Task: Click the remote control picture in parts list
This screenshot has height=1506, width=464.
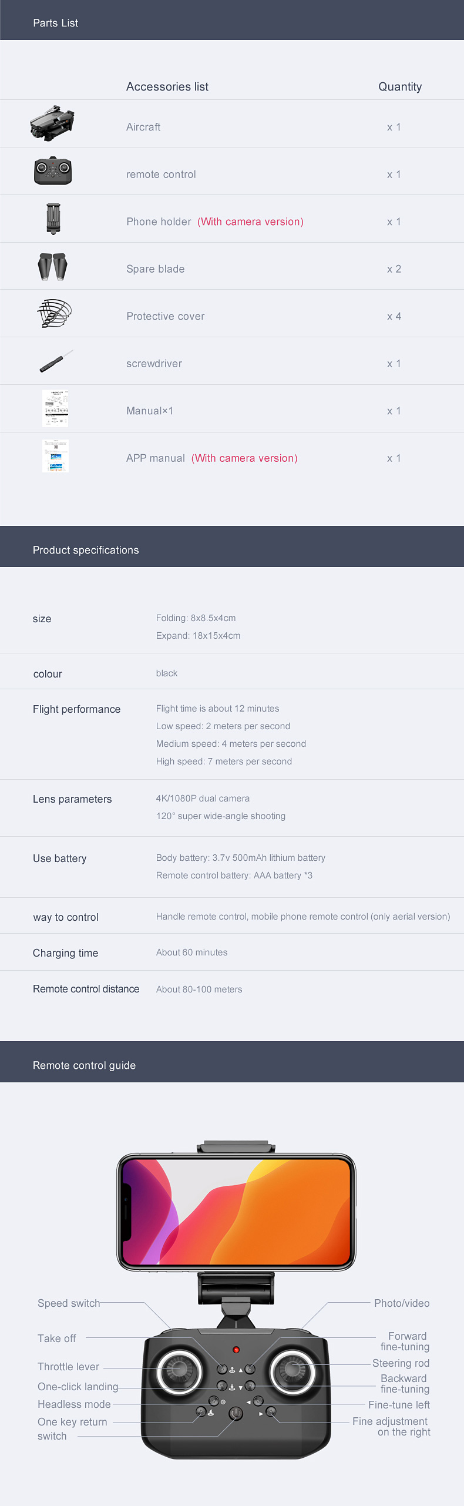Action: (x=53, y=171)
